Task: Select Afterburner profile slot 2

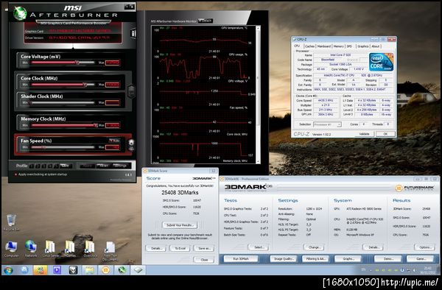Action: pos(38,166)
